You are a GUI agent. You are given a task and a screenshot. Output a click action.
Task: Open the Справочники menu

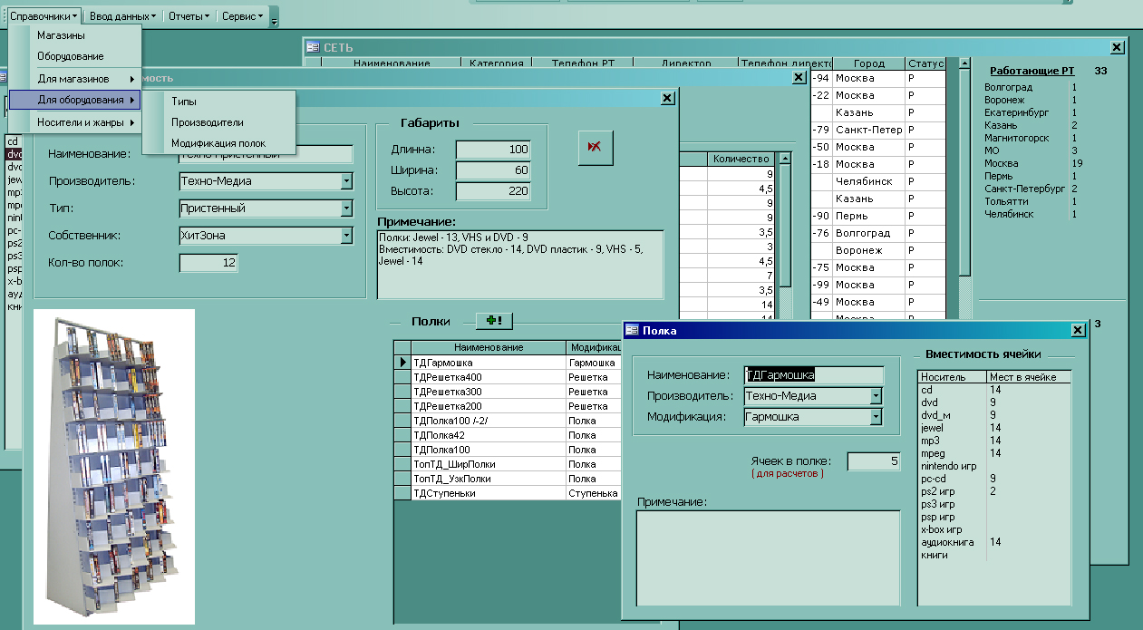coord(42,16)
